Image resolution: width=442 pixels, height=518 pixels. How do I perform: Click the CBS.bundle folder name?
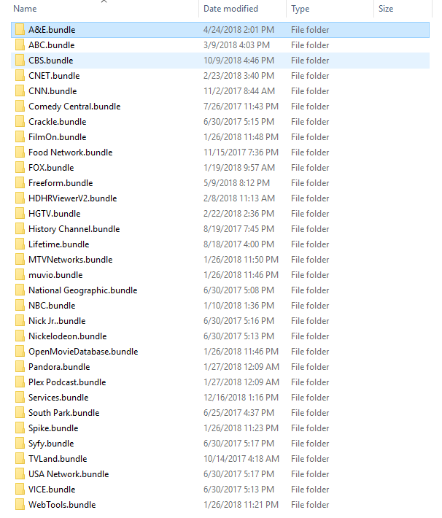pyautogui.click(x=51, y=61)
